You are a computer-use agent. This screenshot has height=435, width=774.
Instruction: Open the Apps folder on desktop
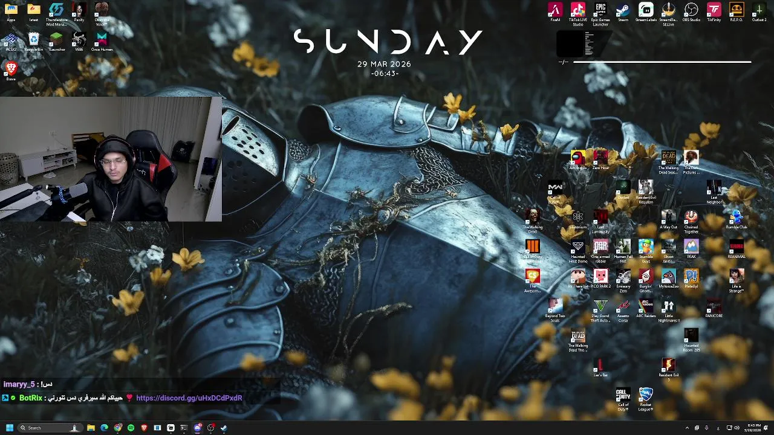click(x=11, y=12)
